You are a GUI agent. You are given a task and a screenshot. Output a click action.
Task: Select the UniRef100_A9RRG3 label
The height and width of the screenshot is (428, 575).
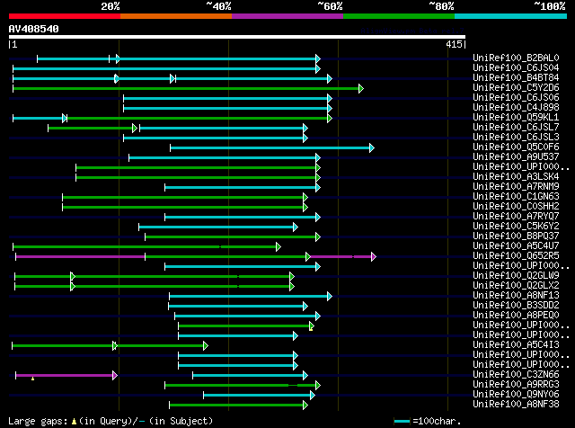click(516, 385)
